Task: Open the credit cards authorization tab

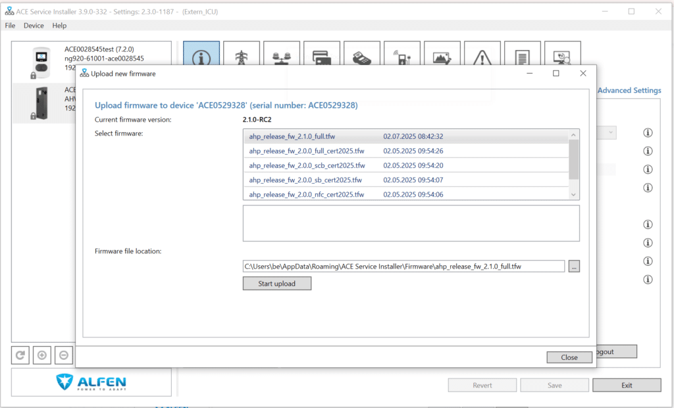Action: click(321, 53)
